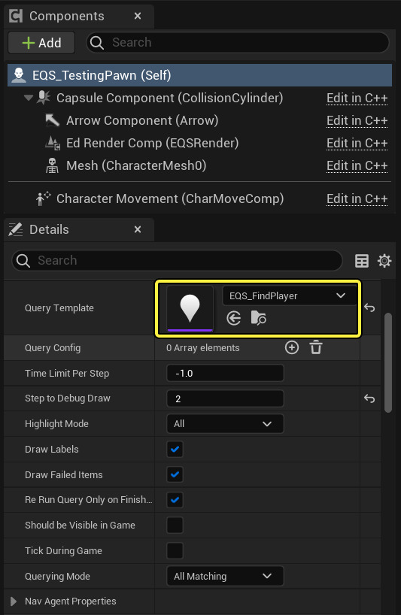Click the Time Limit Per Step field
The width and height of the screenshot is (401, 615).
225,373
